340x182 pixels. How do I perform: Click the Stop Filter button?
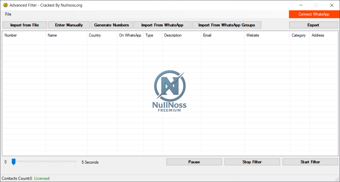click(252, 162)
